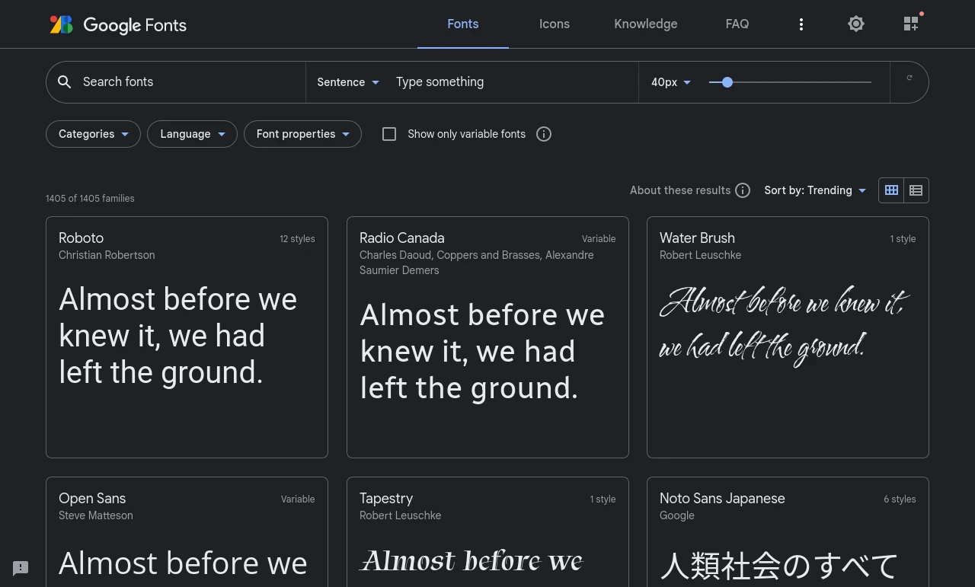Click Noto Sans Japanese sample preview
The image size is (975, 587).
click(778, 566)
